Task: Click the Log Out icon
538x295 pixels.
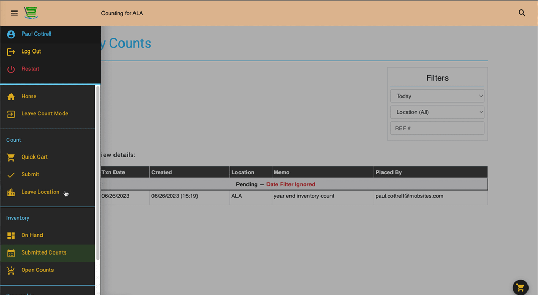Action: 11,51
